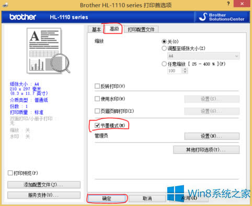Click the header-footer 设置(G)... button

click(212, 111)
